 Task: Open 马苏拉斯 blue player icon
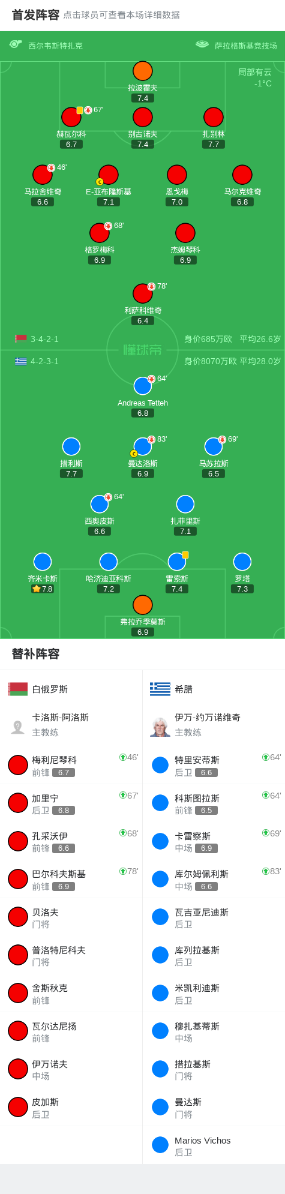pyautogui.click(x=214, y=446)
